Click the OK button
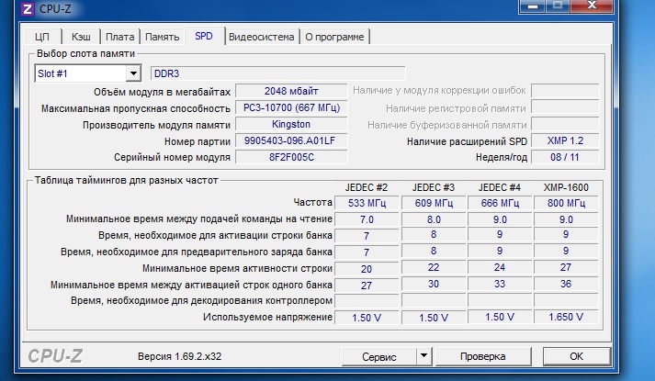The width and height of the screenshot is (655, 381). [576, 355]
